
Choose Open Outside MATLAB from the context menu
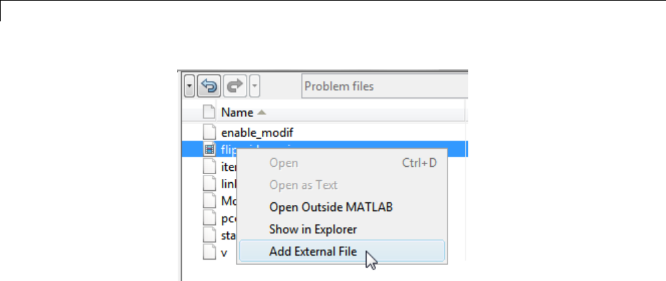click(x=331, y=207)
